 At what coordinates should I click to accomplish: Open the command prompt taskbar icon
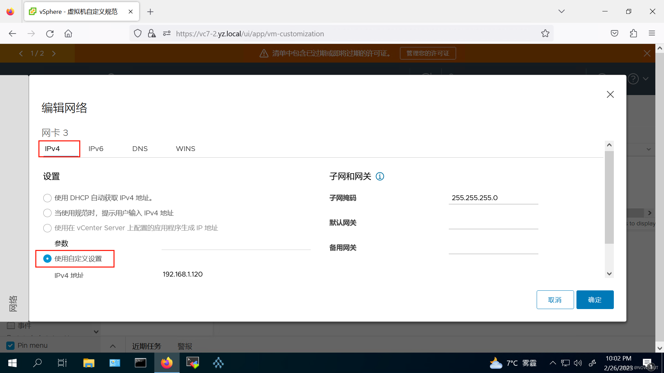point(140,363)
